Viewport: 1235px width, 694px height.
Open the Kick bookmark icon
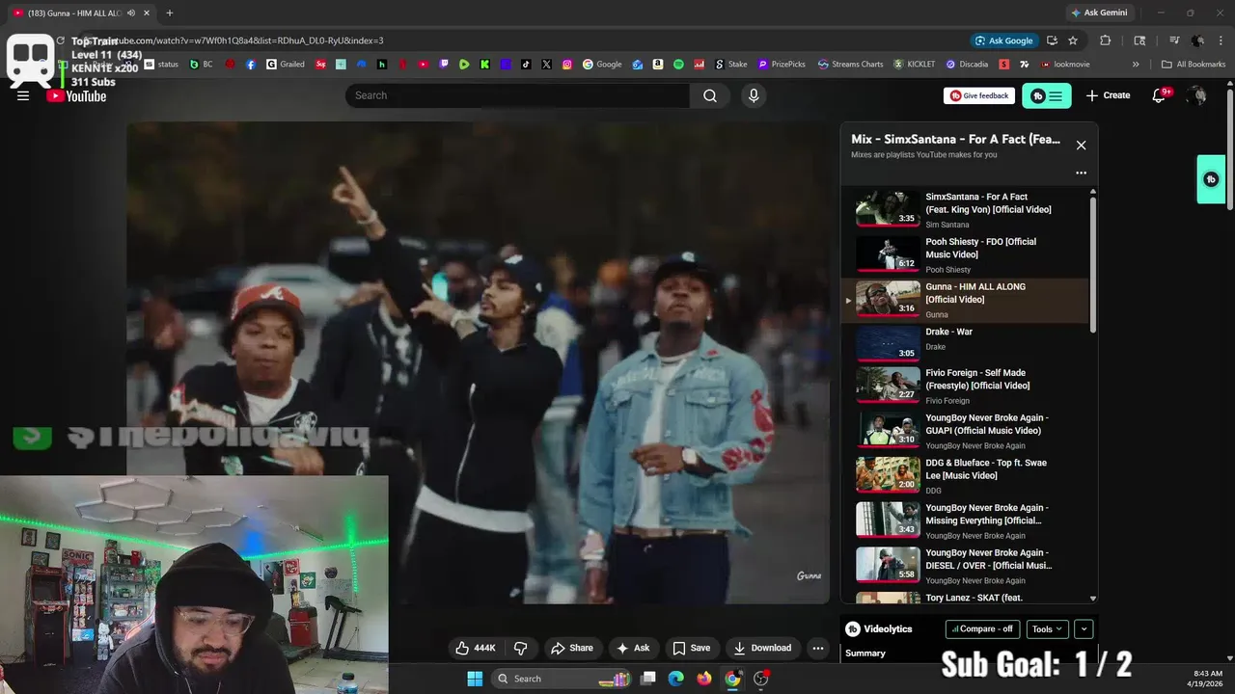484,65
